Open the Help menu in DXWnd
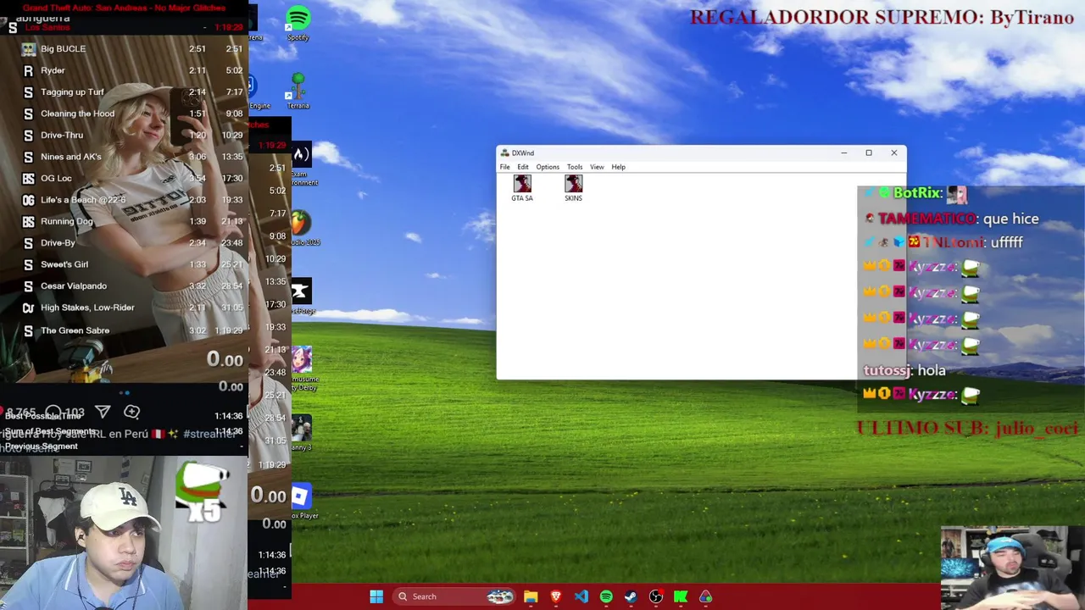The width and height of the screenshot is (1085, 610). point(619,167)
